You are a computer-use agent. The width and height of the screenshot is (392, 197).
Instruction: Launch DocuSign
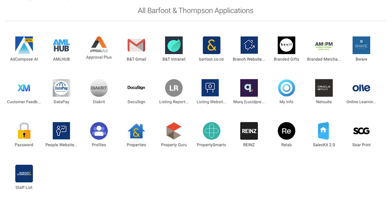point(136,88)
